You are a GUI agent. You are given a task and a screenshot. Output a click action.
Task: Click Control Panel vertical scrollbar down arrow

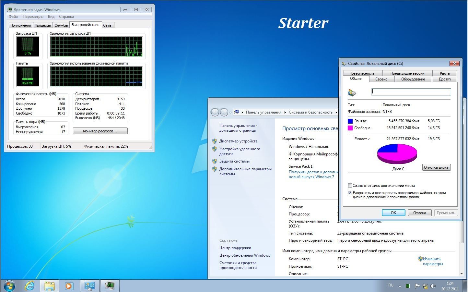[x=461, y=274]
